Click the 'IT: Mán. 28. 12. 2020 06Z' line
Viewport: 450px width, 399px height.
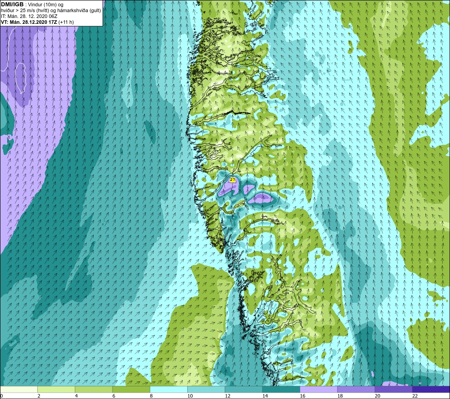coord(29,16)
